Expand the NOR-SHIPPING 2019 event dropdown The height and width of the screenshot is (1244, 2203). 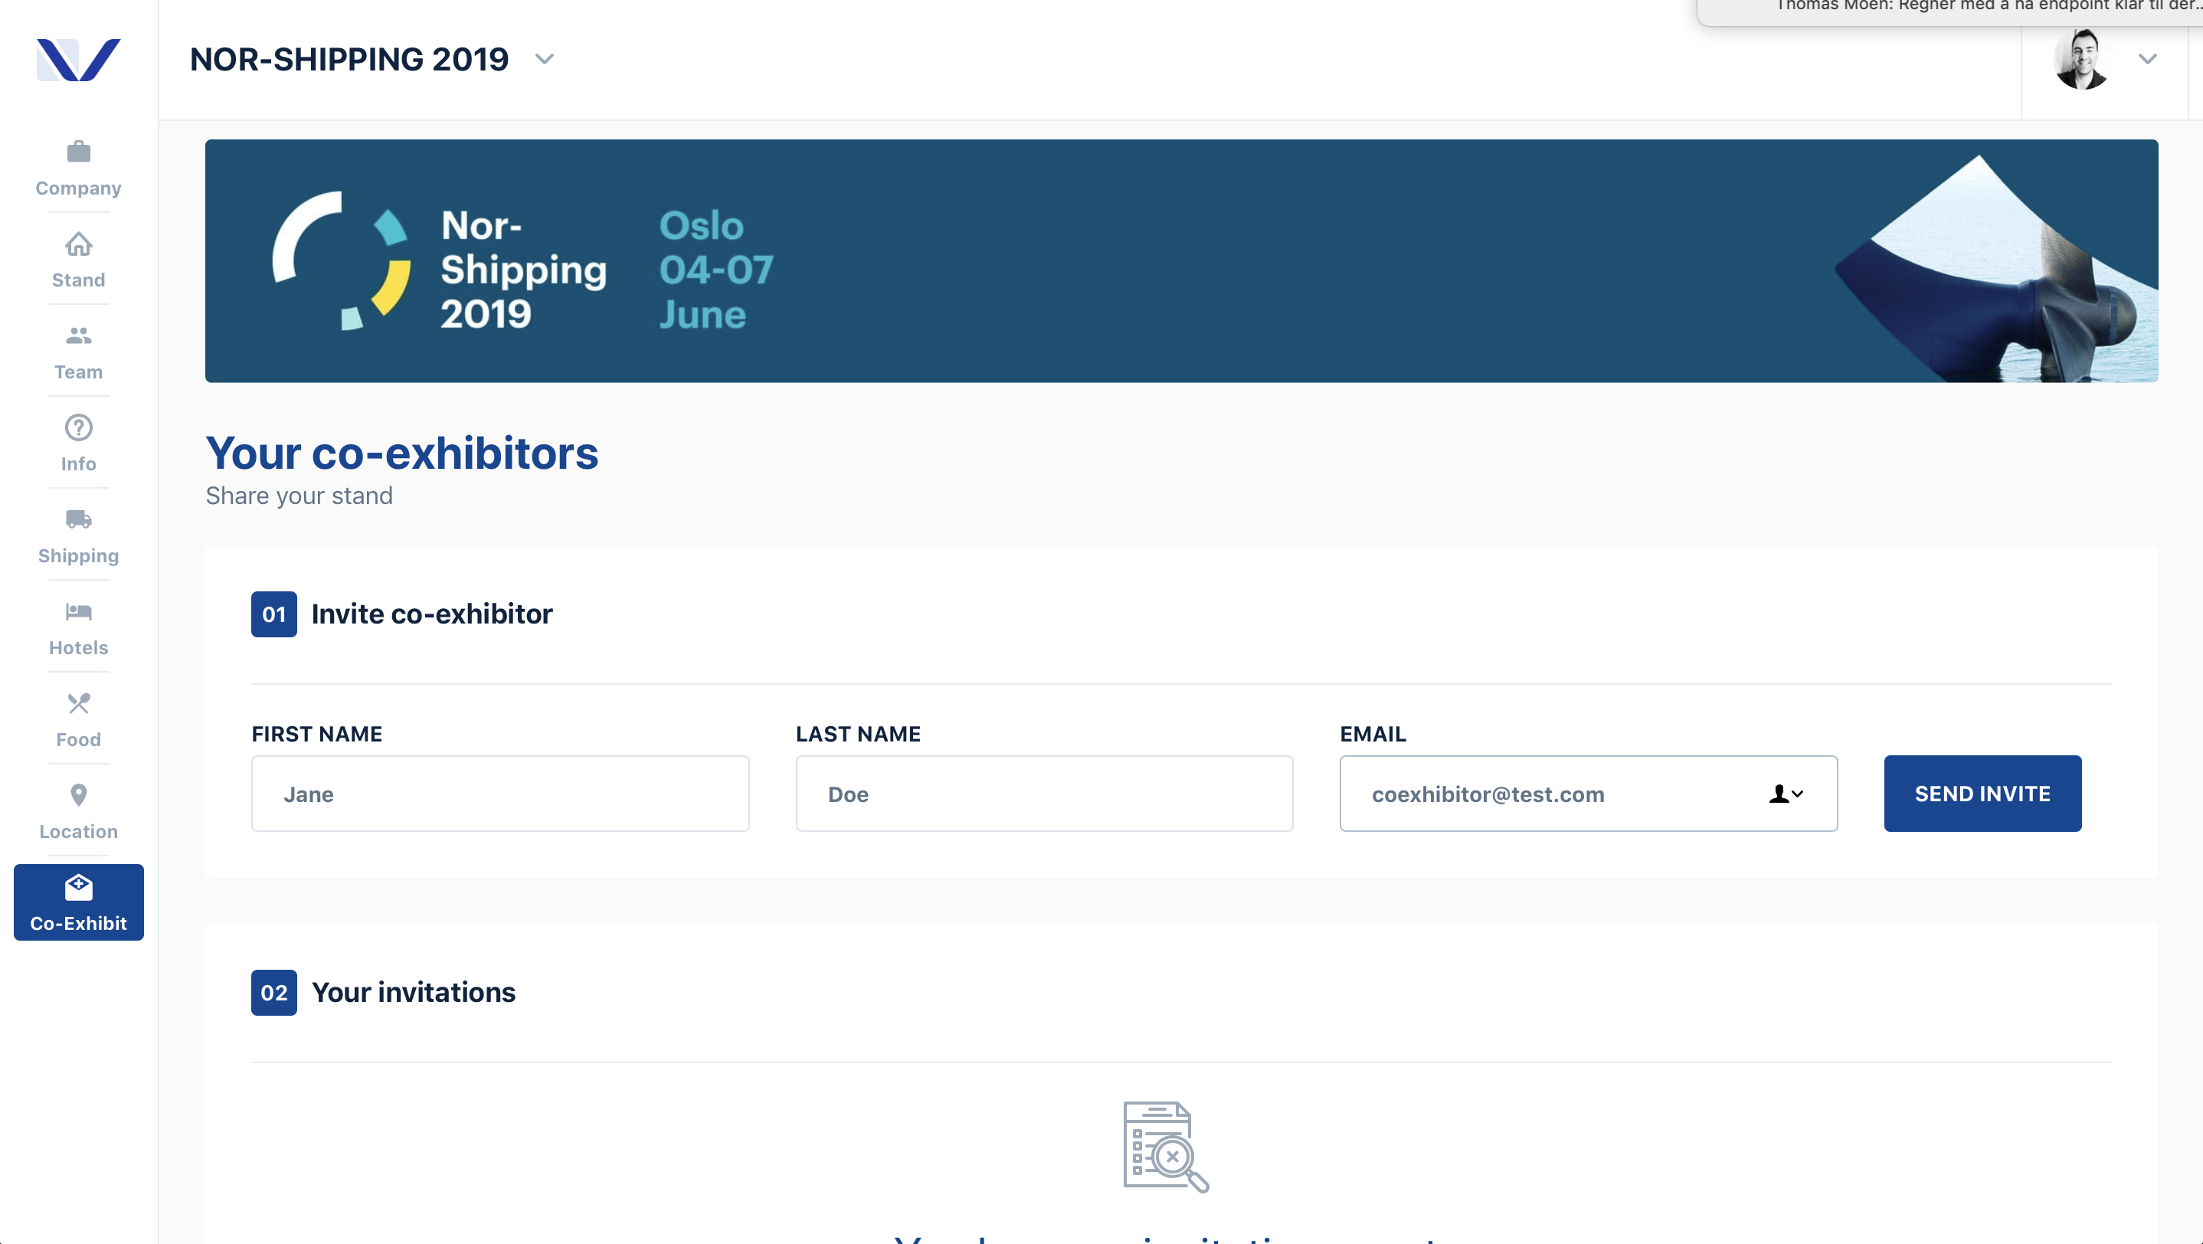click(x=545, y=59)
